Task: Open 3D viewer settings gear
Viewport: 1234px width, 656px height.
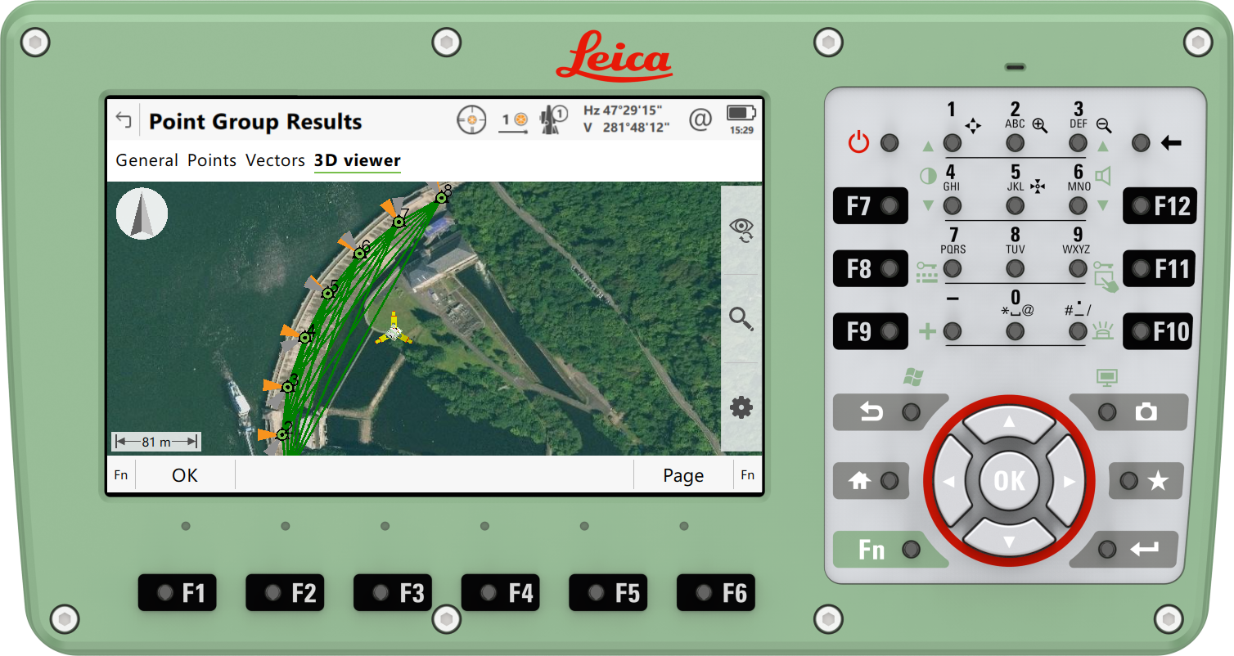Action: [741, 407]
